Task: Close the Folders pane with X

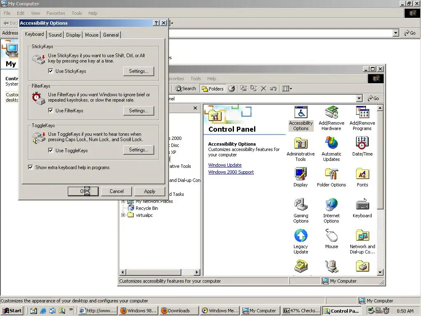Action: click(x=195, y=108)
